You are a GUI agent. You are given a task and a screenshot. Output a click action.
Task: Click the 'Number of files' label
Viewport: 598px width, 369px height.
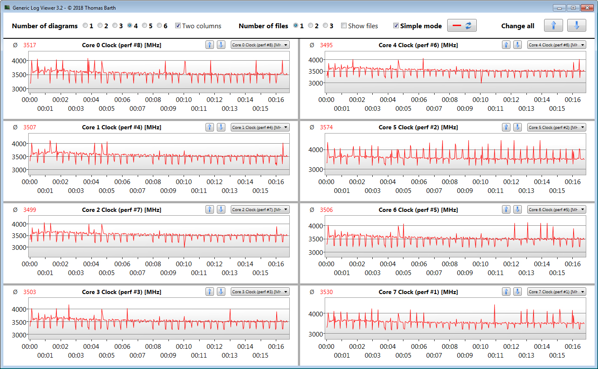[x=263, y=26]
